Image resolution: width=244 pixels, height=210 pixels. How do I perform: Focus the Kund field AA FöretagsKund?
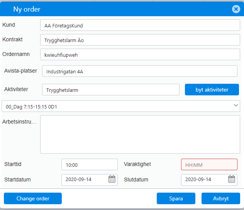point(140,25)
